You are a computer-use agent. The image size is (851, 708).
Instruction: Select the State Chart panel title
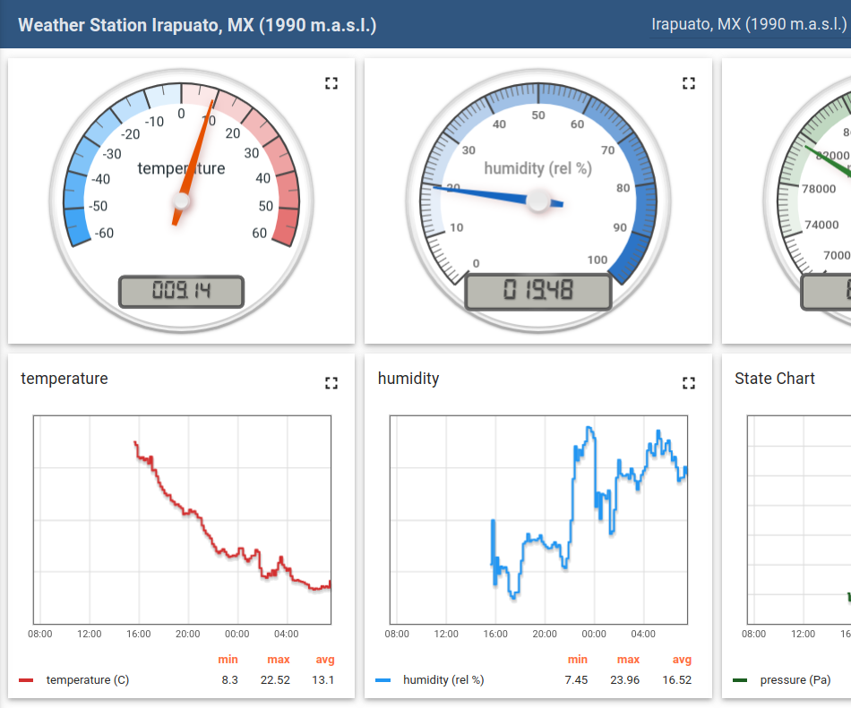pyautogui.click(x=774, y=379)
